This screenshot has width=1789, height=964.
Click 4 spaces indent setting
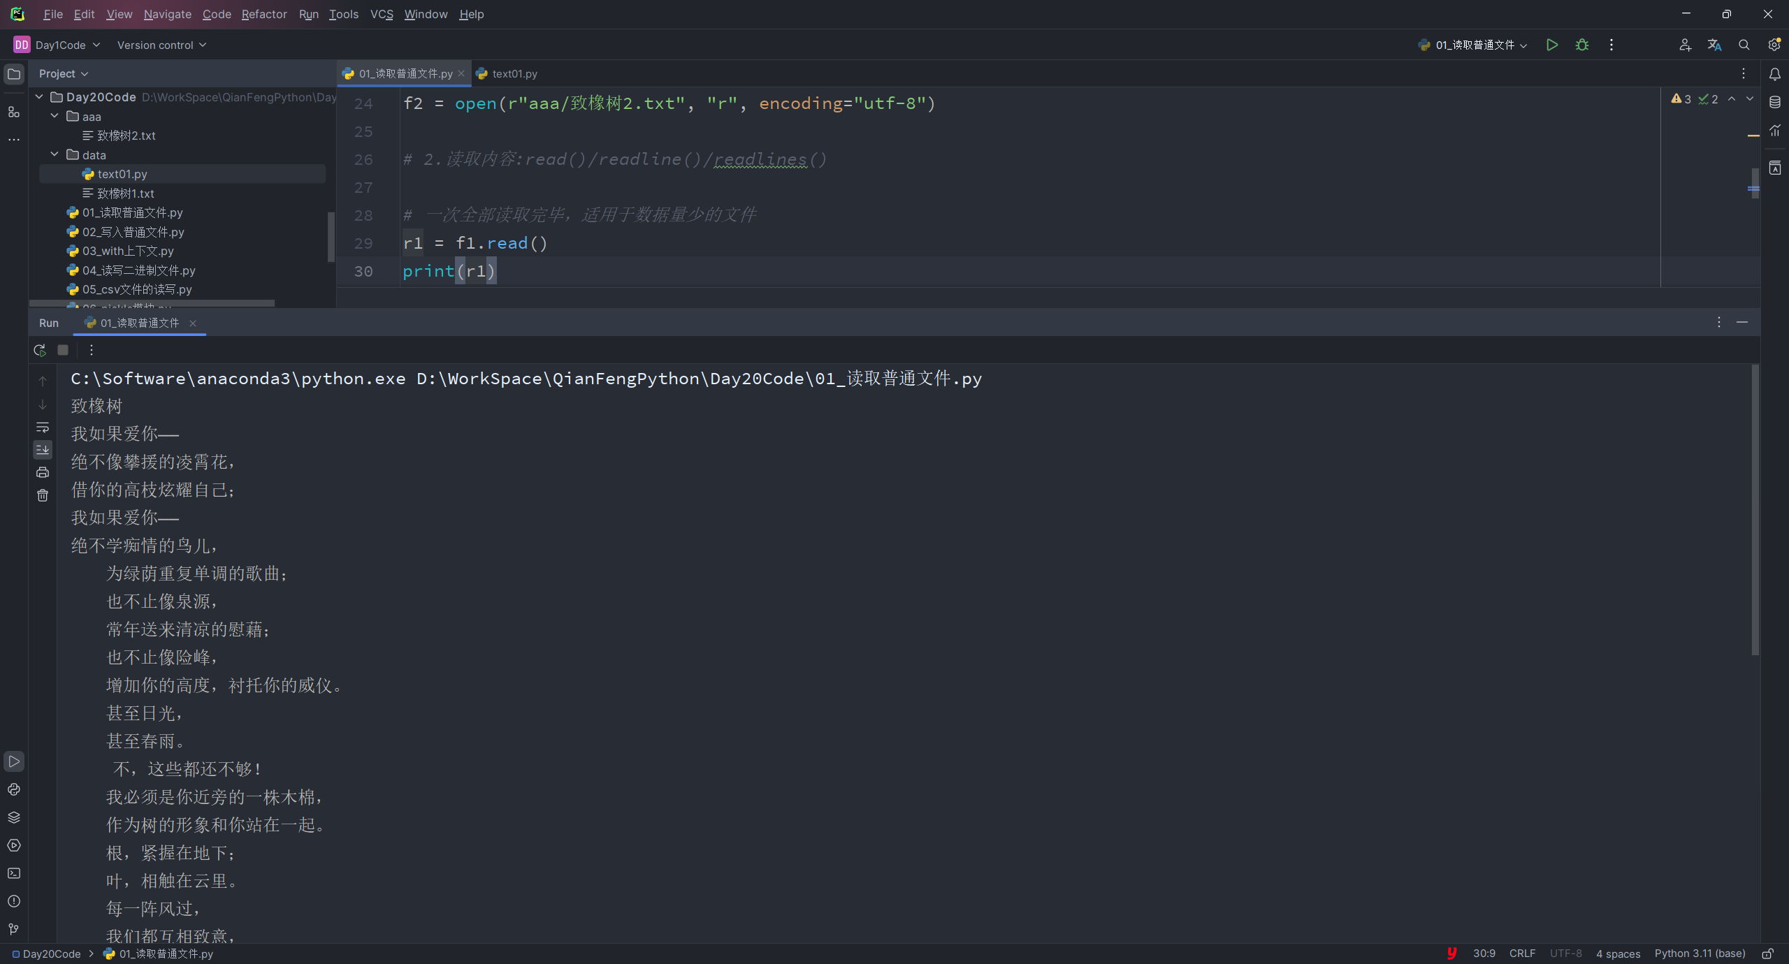click(1618, 954)
